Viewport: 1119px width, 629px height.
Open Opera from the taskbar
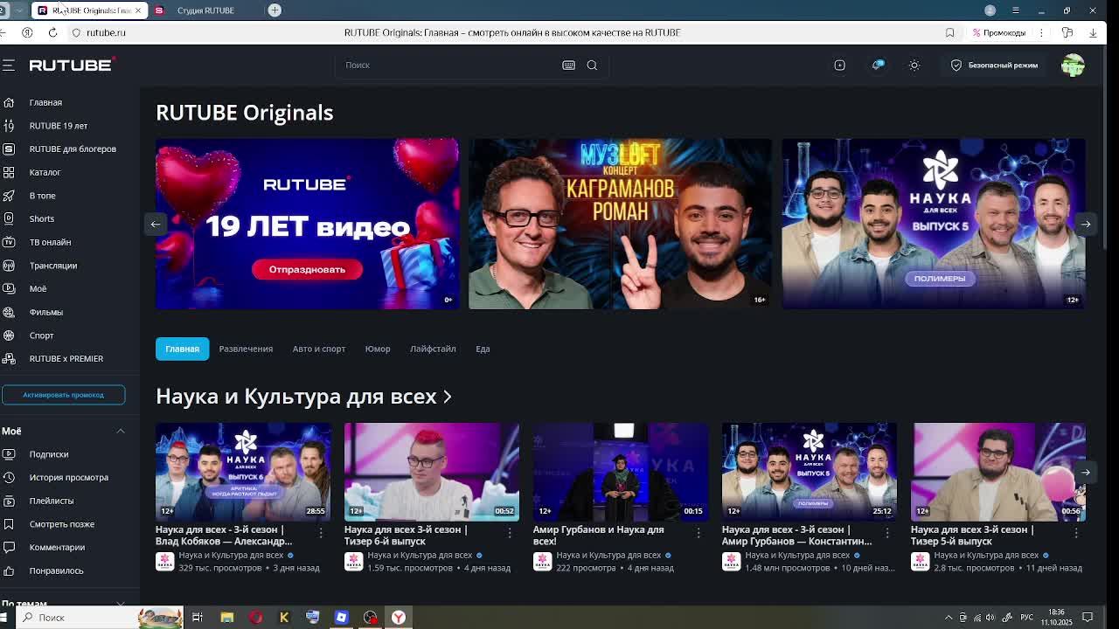pos(255,618)
